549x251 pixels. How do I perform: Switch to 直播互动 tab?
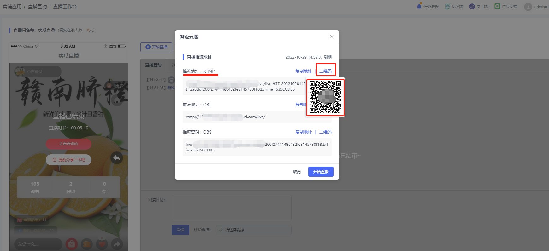(153, 65)
